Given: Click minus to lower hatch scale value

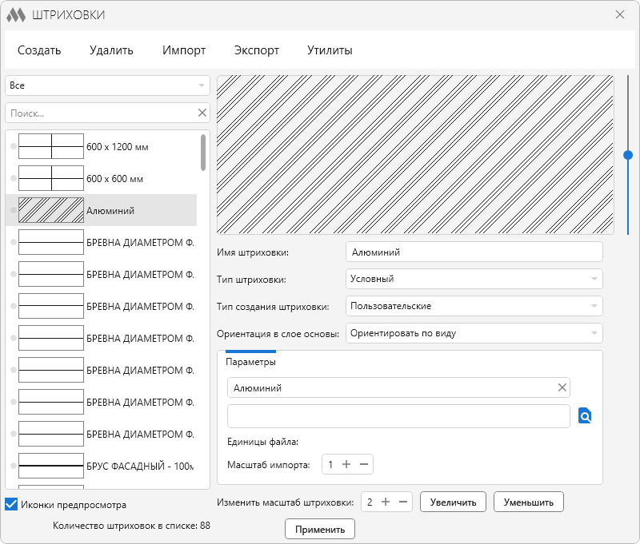Looking at the screenshot, I should pos(403,502).
